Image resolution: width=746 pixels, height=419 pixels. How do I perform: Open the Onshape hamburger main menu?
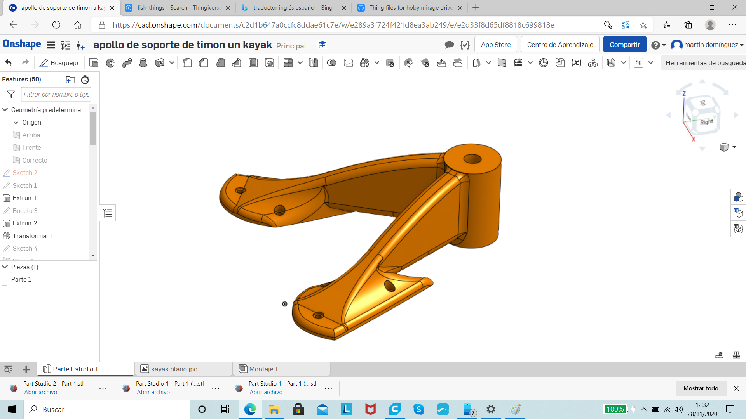click(51, 45)
